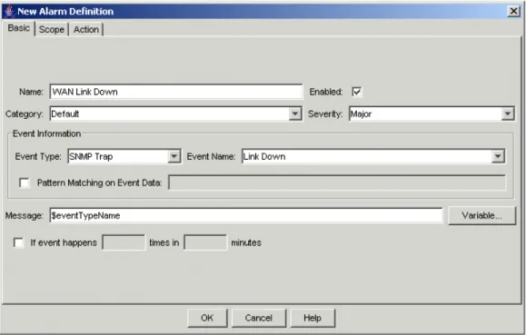The image size is (526, 335).
Task: Click the 'New Alarm Definition' title text
Action: click(x=65, y=12)
